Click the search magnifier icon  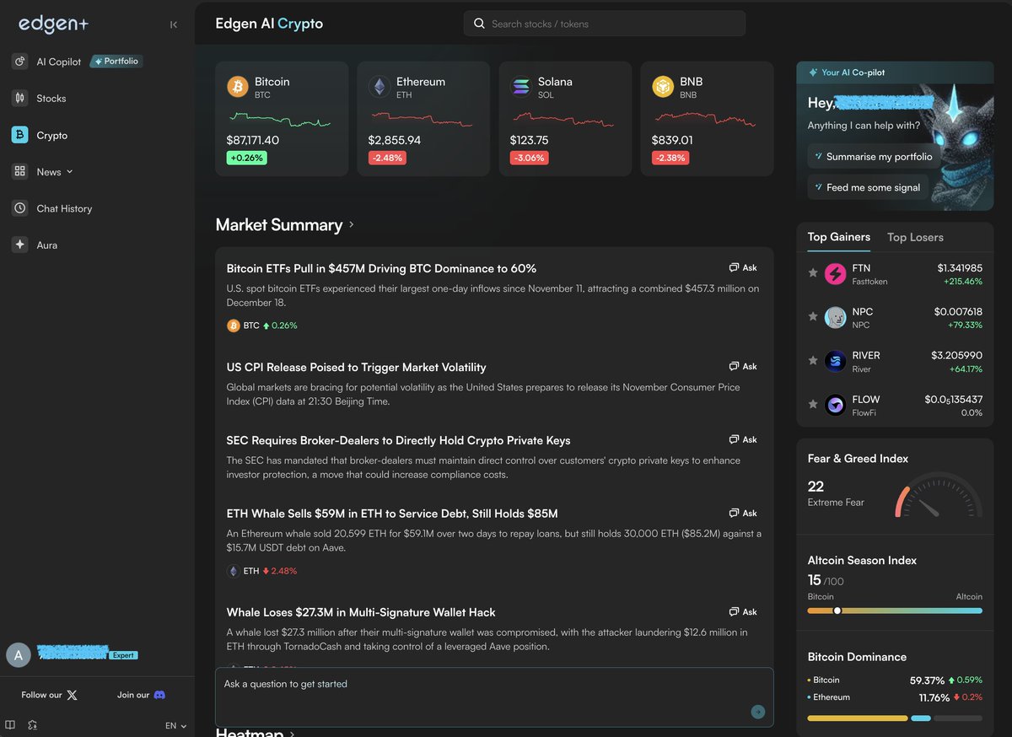(479, 24)
